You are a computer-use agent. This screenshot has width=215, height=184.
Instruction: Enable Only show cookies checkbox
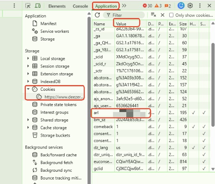(x=171, y=15)
